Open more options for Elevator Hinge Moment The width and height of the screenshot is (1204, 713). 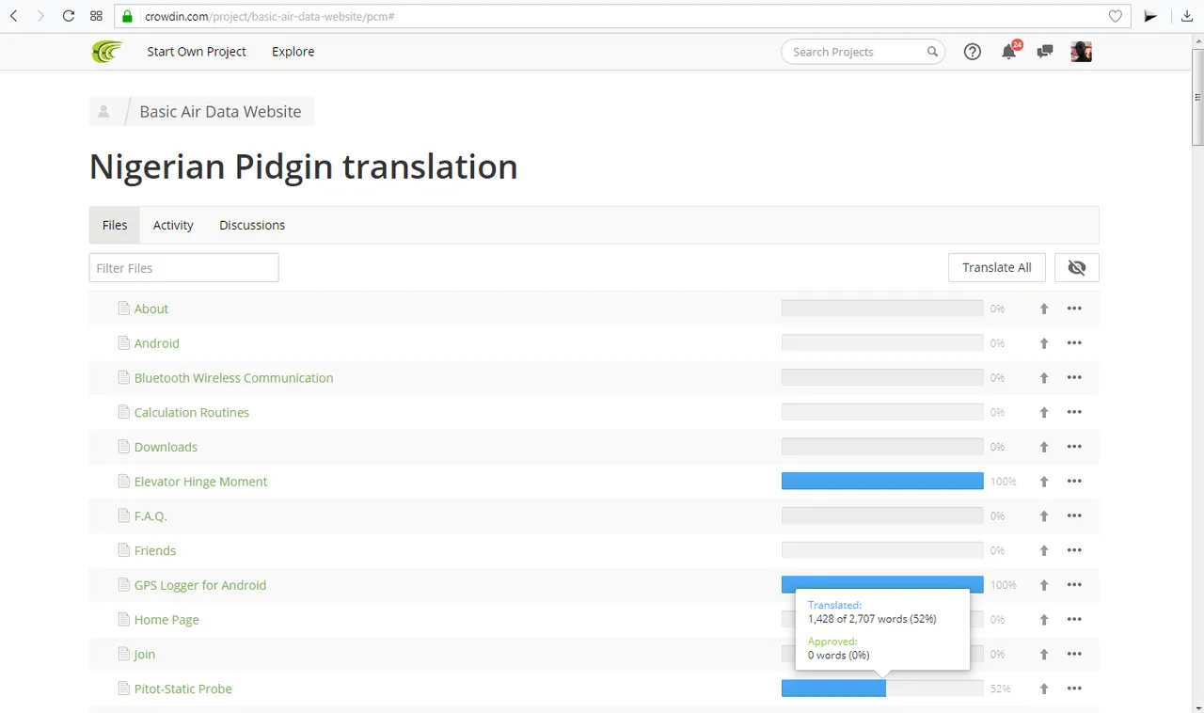pos(1074,482)
